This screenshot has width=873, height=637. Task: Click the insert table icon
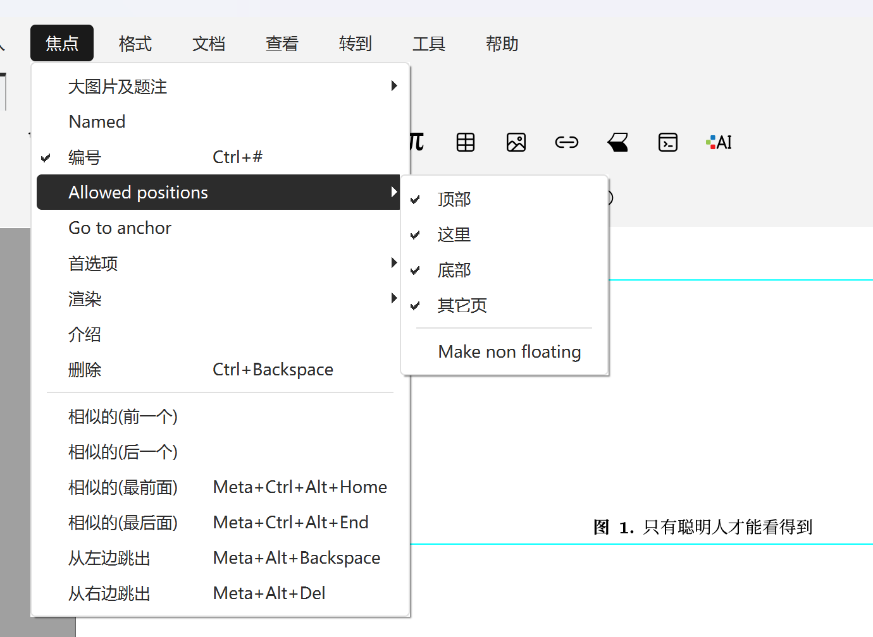coord(466,142)
